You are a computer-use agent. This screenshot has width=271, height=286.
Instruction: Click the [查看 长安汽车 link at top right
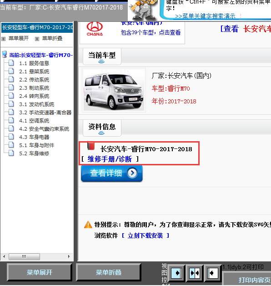pos(246,29)
